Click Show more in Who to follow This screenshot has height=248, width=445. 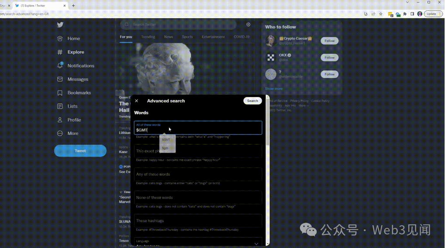(x=274, y=89)
